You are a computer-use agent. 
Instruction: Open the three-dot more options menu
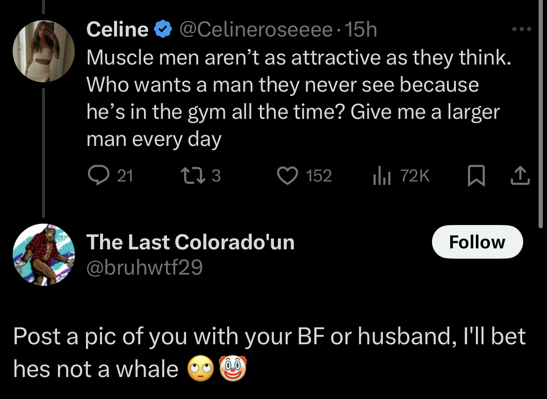tap(521, 29)
